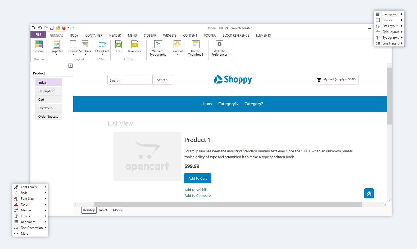Screen dimensions: 417x249
Task: Open the BLOCK REFERENCE ribbon tab
Action: click(x=236, y=35)
